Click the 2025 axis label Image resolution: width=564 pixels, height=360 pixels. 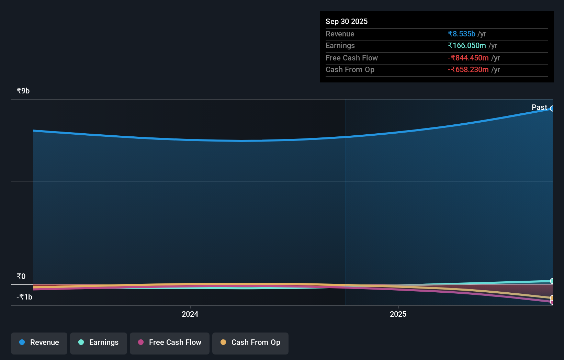point(398,314)
